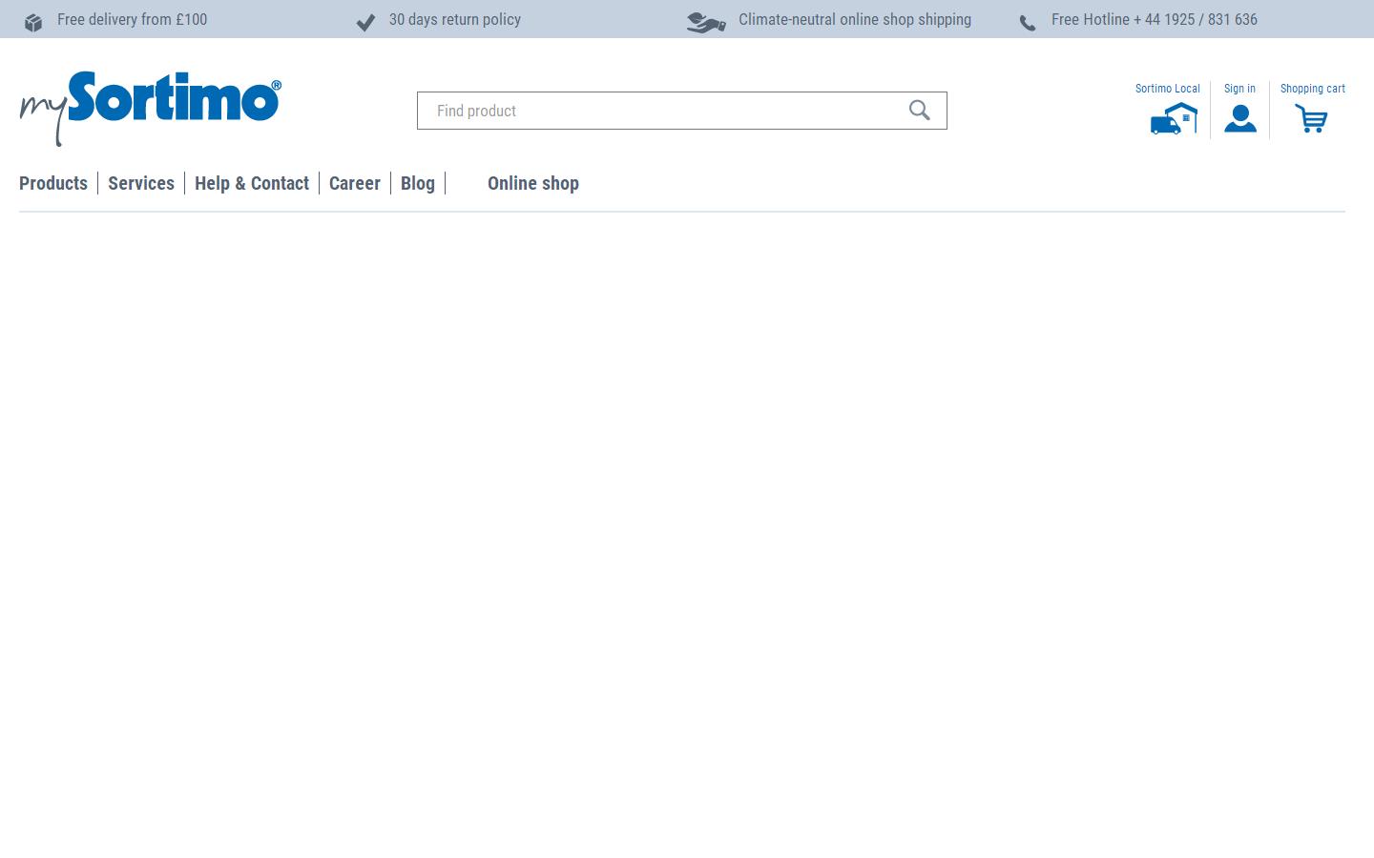Select Help & Contact in navigation
1374x858 pixels.
click(x=252, y=183)
